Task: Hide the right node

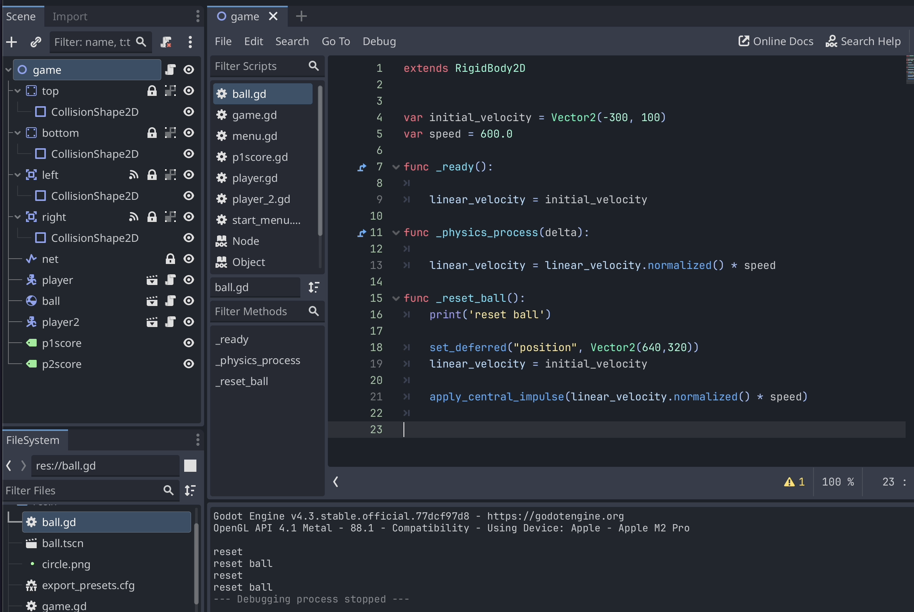Action: tap(189, 217)
